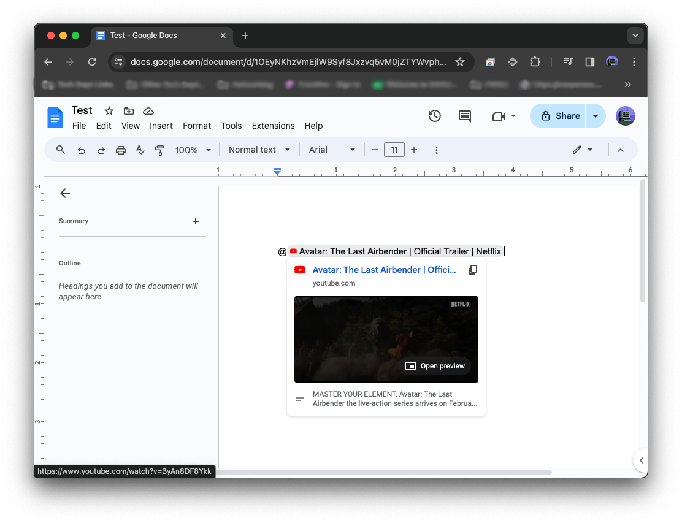Toggle the Chrome side panel
This screenshot has width=682, height=523.
tap(589, 62)
